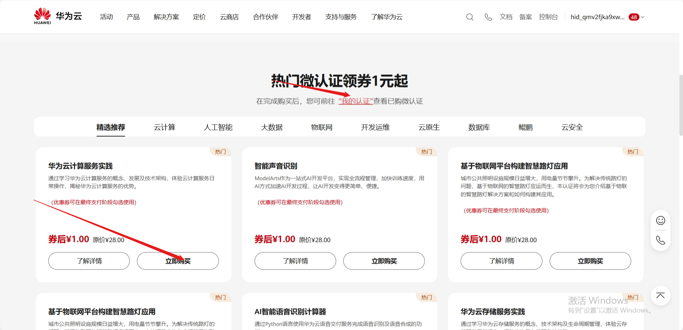Click the red 48 notification badge

[634, 17]
